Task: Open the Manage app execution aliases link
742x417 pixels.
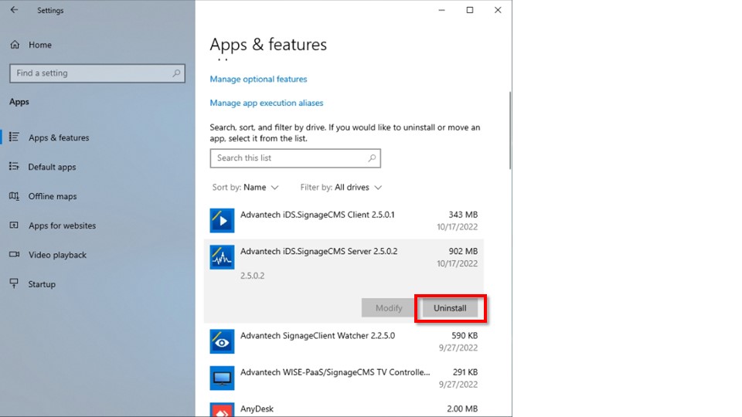Action: click(x=267, y=103)
